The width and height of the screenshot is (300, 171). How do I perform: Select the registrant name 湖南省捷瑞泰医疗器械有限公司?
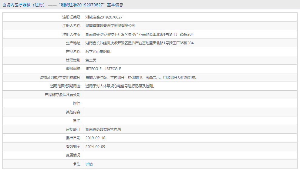[110, 26]
